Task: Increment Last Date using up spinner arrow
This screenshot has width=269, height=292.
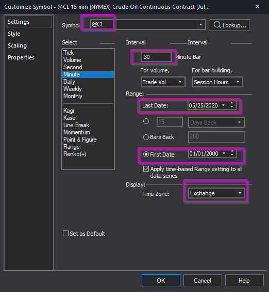Action: point(231,103)
